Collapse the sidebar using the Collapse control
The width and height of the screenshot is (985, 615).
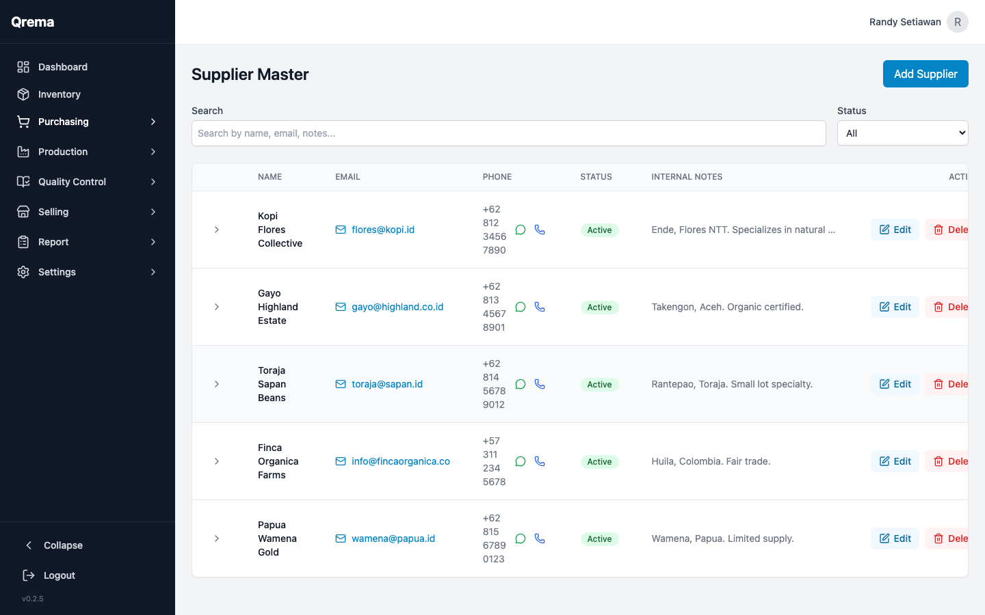point(28,545)
